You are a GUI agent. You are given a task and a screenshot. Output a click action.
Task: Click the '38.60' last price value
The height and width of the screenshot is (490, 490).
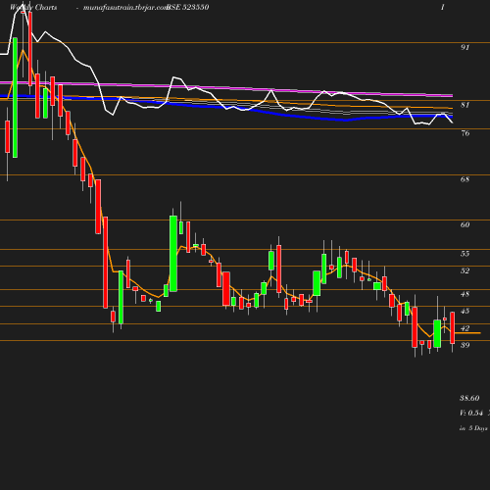pyautogui.click(x=469, y=398)
